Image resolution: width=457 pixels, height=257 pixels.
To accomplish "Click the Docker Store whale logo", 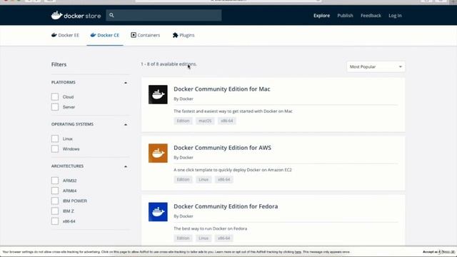I will [76, 16].
